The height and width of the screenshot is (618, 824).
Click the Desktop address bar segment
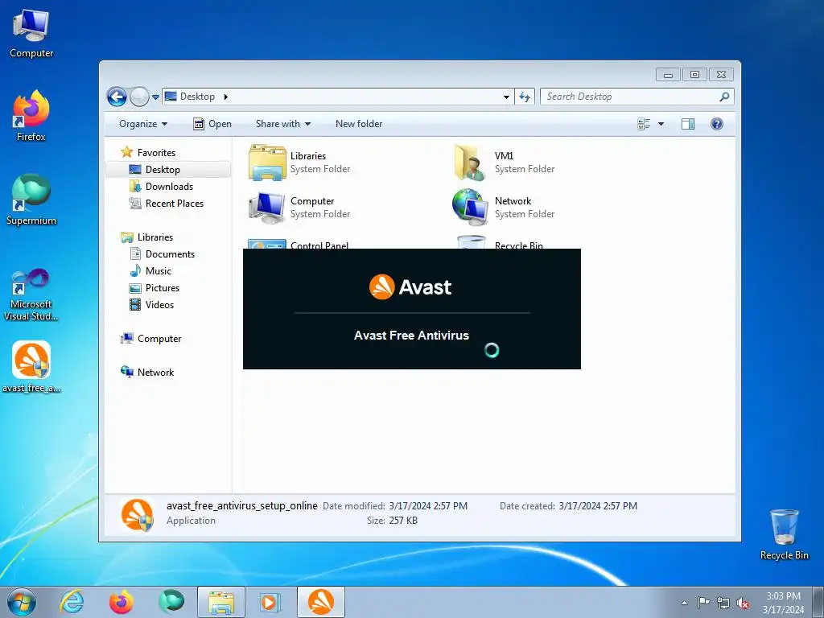click(197, 97)
